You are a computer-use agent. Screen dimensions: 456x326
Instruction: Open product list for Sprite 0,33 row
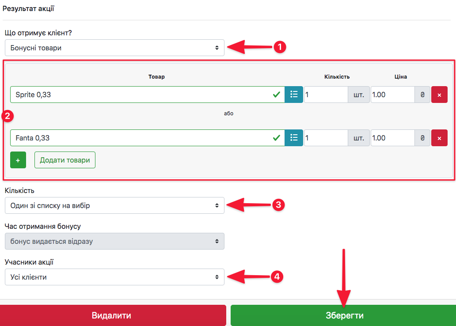click(x=294, y=95)
